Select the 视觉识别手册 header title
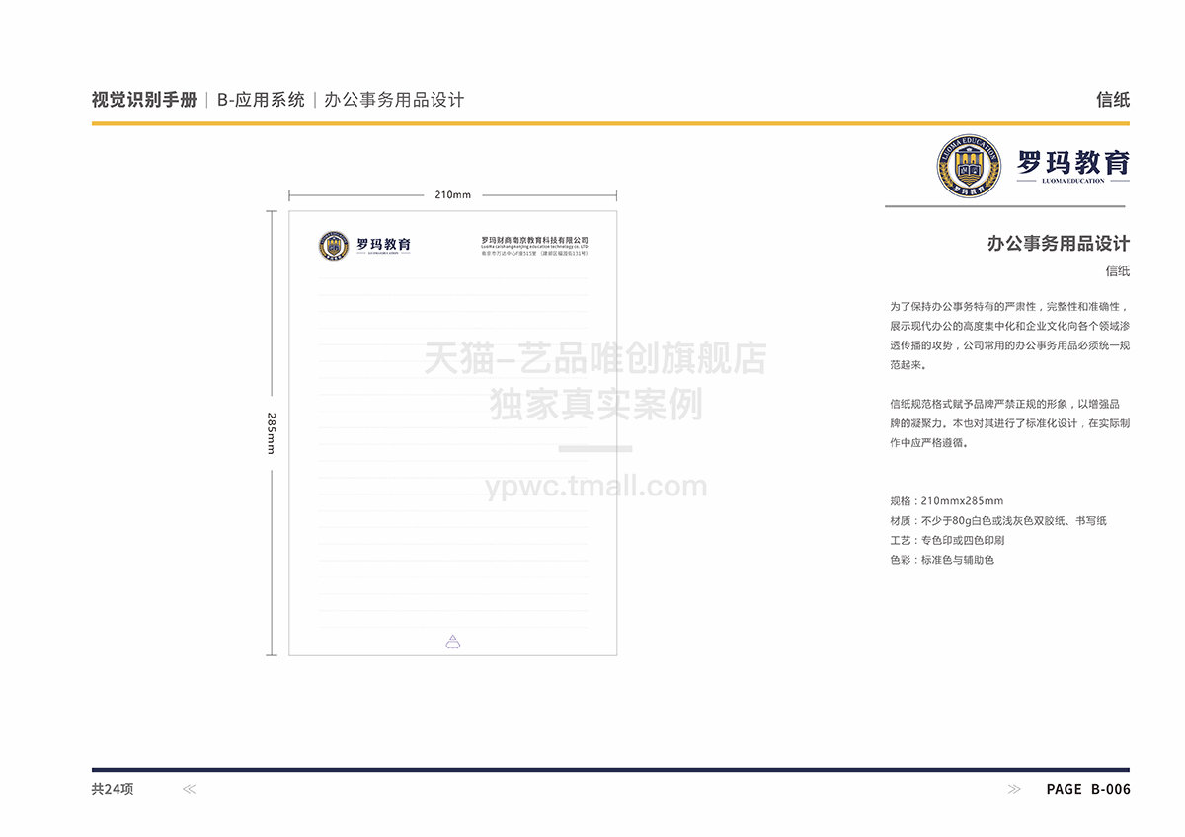The width and height of the screenshot is (1185, 837). click(144, 100)
